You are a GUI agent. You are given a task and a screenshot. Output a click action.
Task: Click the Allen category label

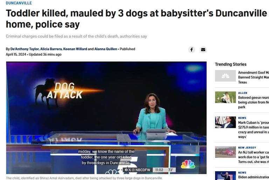pos(243,93)
